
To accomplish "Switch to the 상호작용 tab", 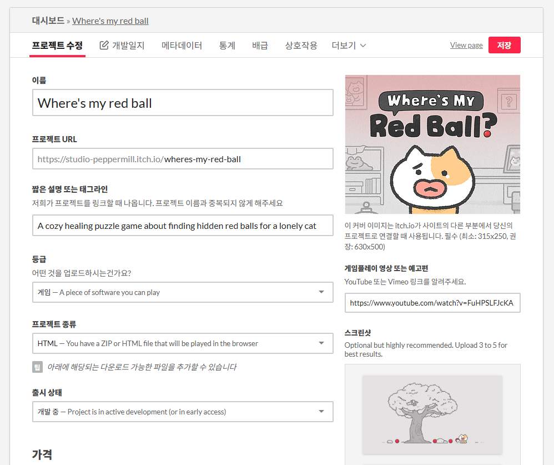I will click(x=301, y=46).
